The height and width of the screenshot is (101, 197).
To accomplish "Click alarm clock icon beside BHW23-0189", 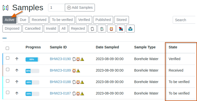I will [74, 71].
